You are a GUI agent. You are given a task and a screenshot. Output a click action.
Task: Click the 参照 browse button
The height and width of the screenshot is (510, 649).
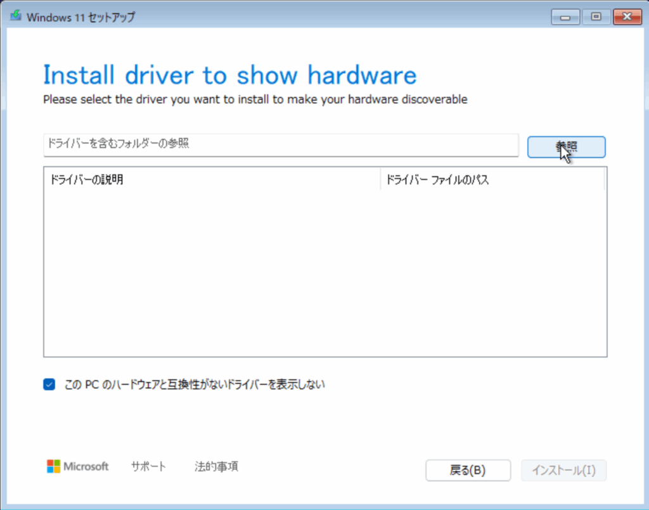566,147
